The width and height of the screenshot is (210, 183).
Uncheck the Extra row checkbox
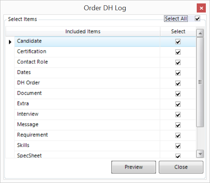(x=178, y=104)
